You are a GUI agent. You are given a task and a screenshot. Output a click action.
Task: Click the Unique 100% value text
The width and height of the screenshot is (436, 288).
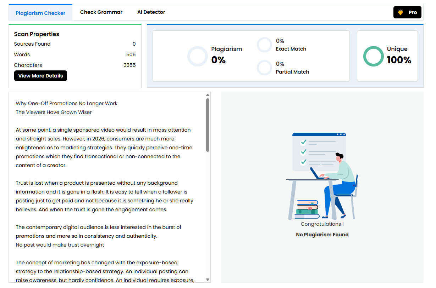click(x=399, y=60)
